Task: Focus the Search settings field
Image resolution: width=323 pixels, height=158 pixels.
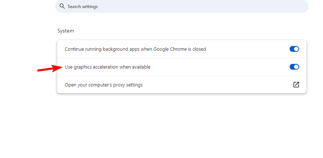Action: coord(181,7)
